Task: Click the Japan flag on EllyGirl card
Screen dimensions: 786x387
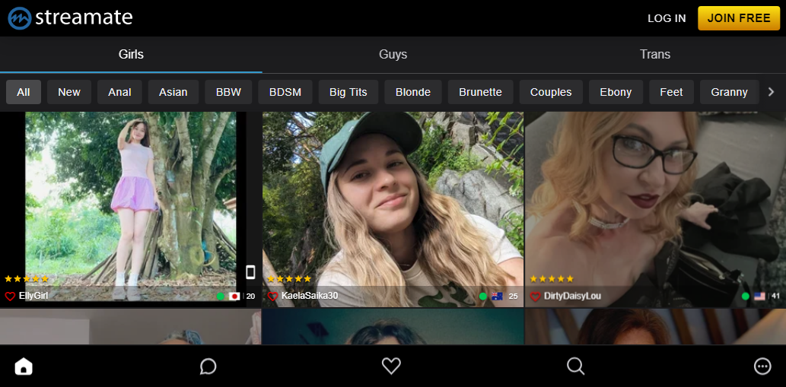Action: pos(234,297)
